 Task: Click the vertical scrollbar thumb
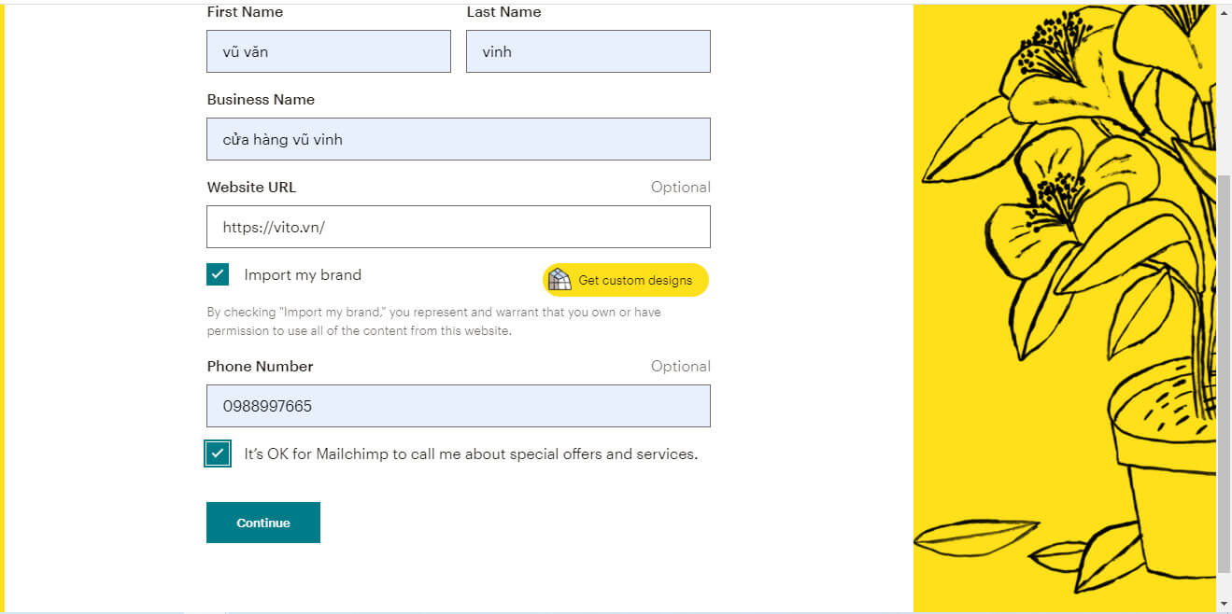pos(1224,373)
